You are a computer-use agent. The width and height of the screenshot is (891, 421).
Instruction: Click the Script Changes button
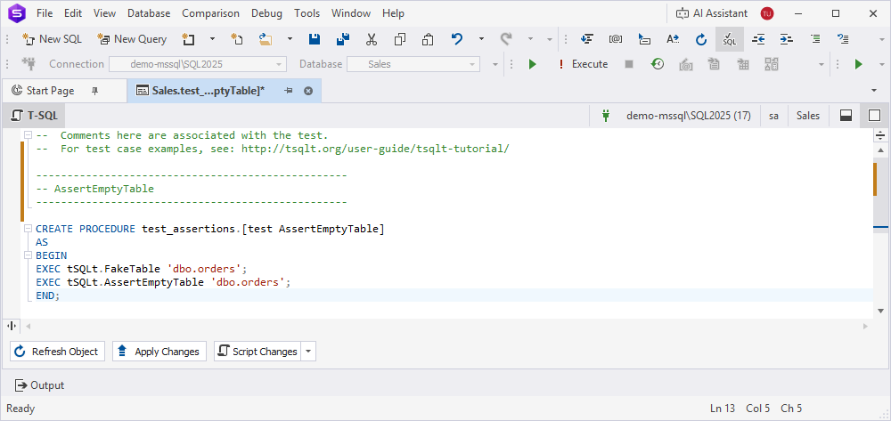258,352
